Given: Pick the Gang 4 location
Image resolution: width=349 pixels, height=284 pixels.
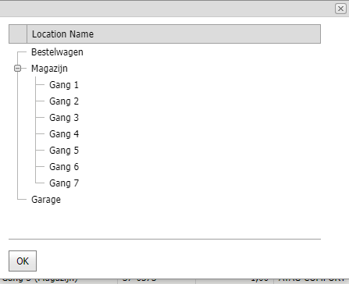Looking at the screenshot, I should [x=64, y=134].
